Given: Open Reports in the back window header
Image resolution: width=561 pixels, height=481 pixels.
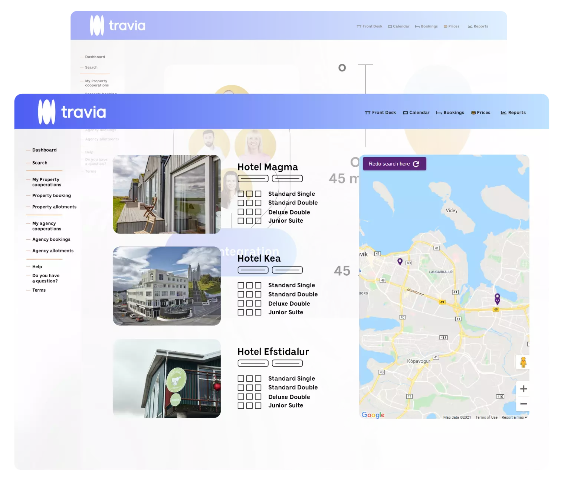Looking at the screenshot, I should (478, 27).
